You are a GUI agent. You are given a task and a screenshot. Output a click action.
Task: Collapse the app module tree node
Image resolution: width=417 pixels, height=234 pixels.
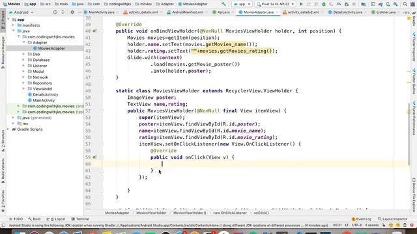pyautogui.click(x=8, y=19)
